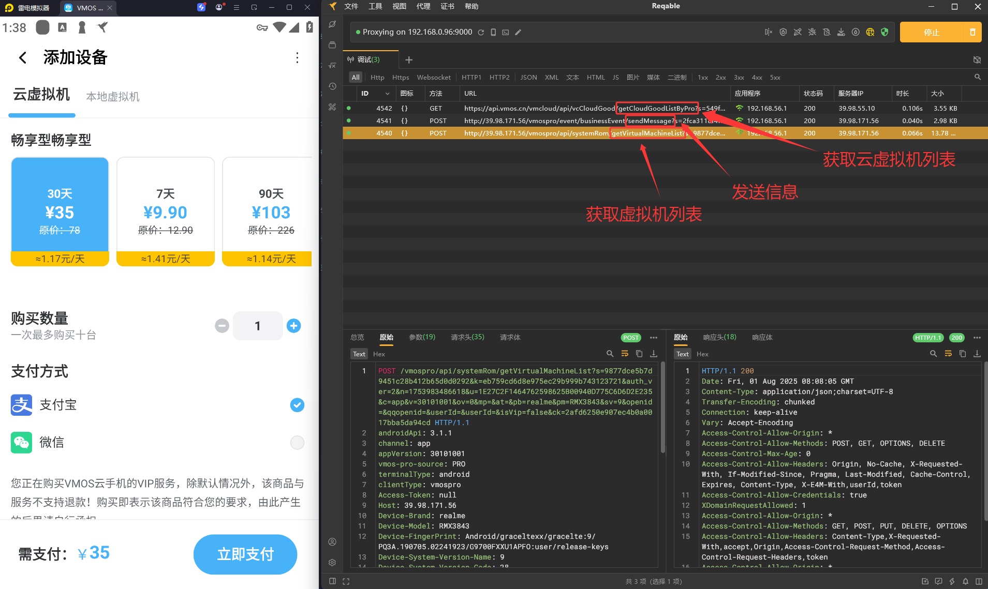Download response raw content icon

coord(977,354)
